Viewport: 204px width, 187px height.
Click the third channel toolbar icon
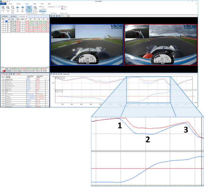(x=7, y=74)
